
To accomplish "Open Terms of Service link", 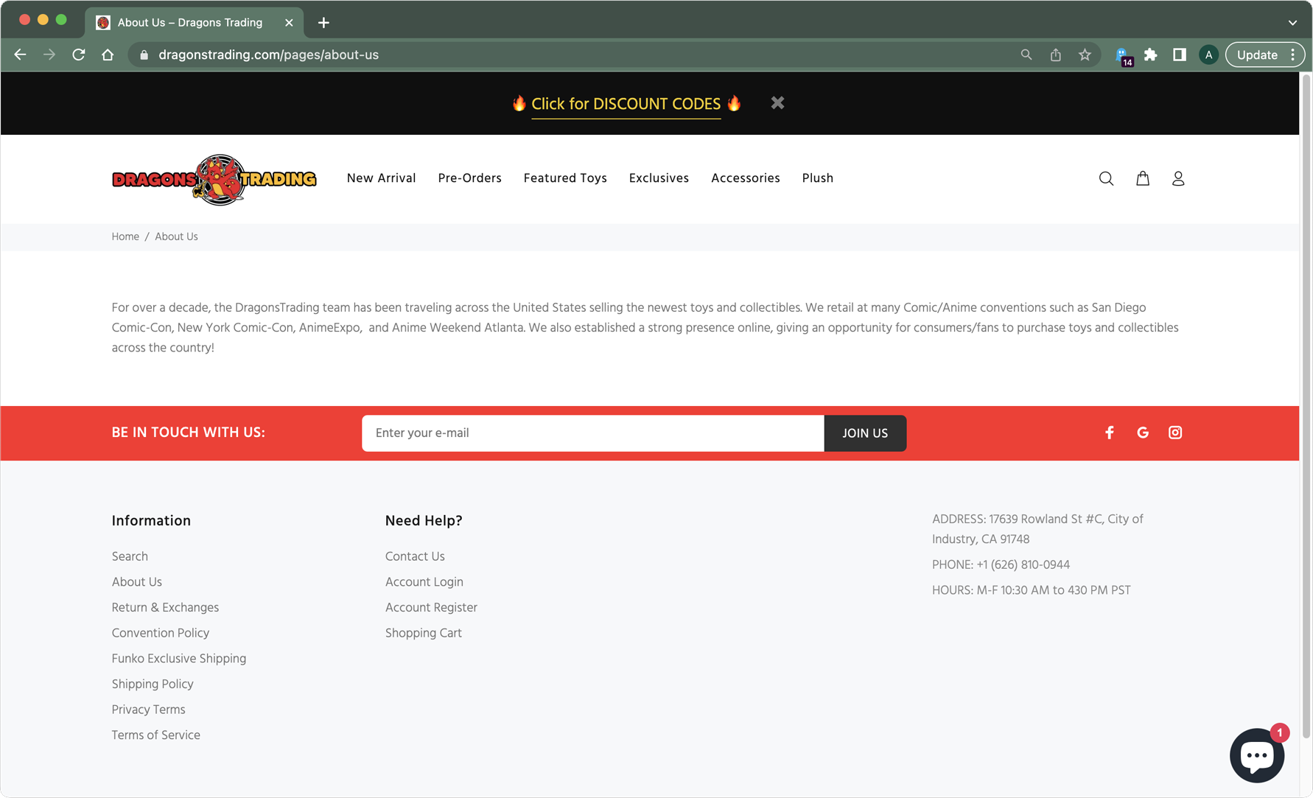I will tap(155, 735).
